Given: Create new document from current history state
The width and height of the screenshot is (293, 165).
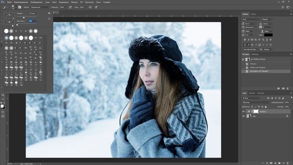Looking at the screenshot, I should click(x=278, y=88).
